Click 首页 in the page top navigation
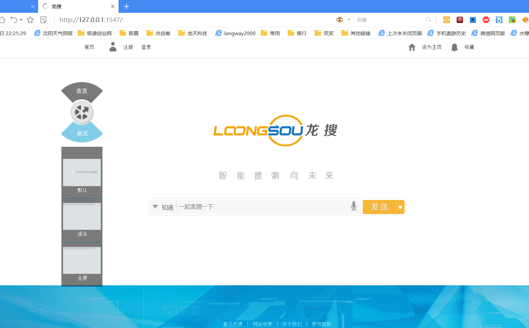The width and height of the screenshot is (529, 328). tap(89, 47)
